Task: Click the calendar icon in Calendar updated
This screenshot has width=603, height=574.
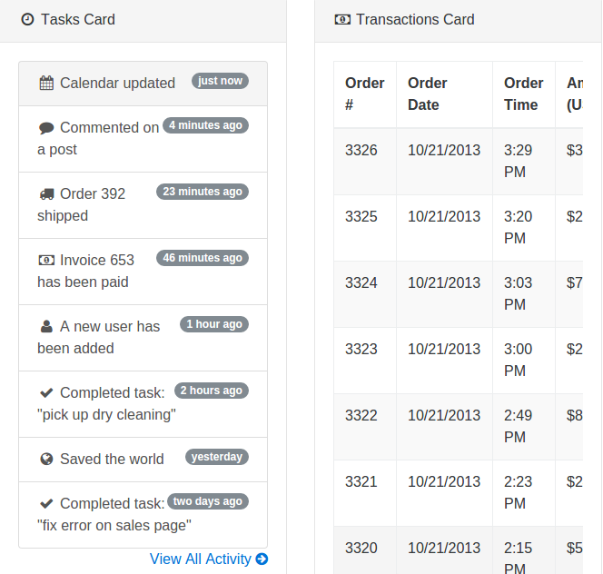Action: (46, 83)
